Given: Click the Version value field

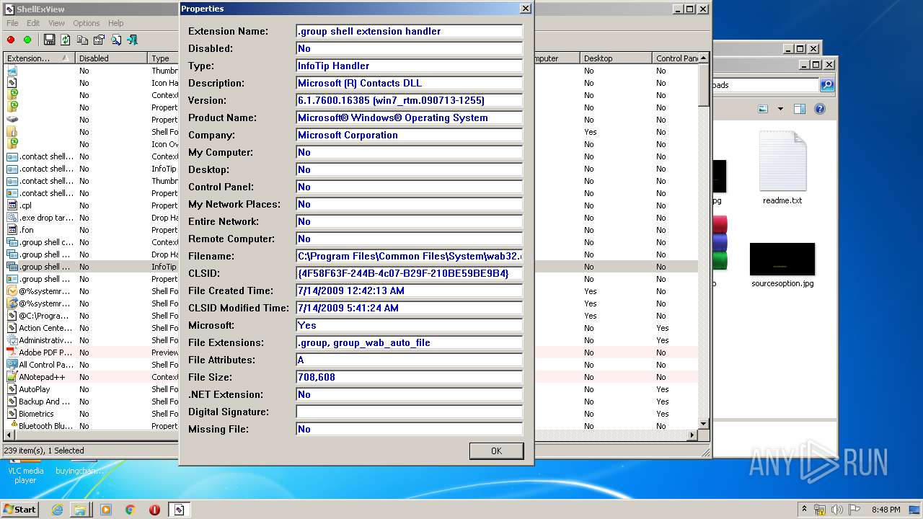Looking at the screenshot, I should point(409,100).
